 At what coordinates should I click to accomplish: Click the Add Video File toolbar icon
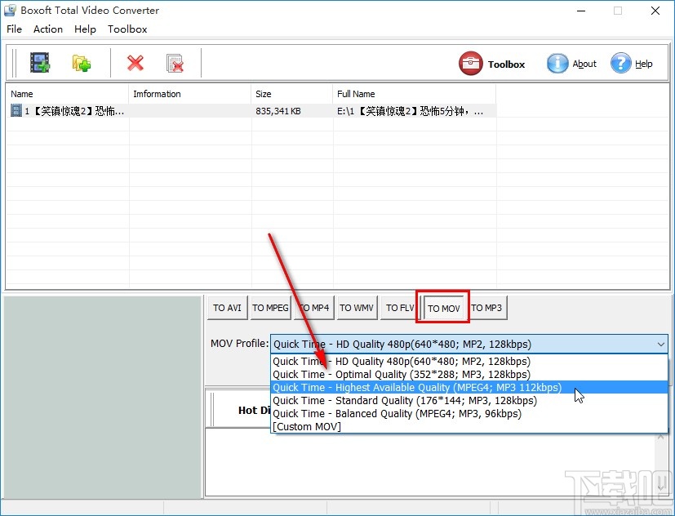point(40,61)
